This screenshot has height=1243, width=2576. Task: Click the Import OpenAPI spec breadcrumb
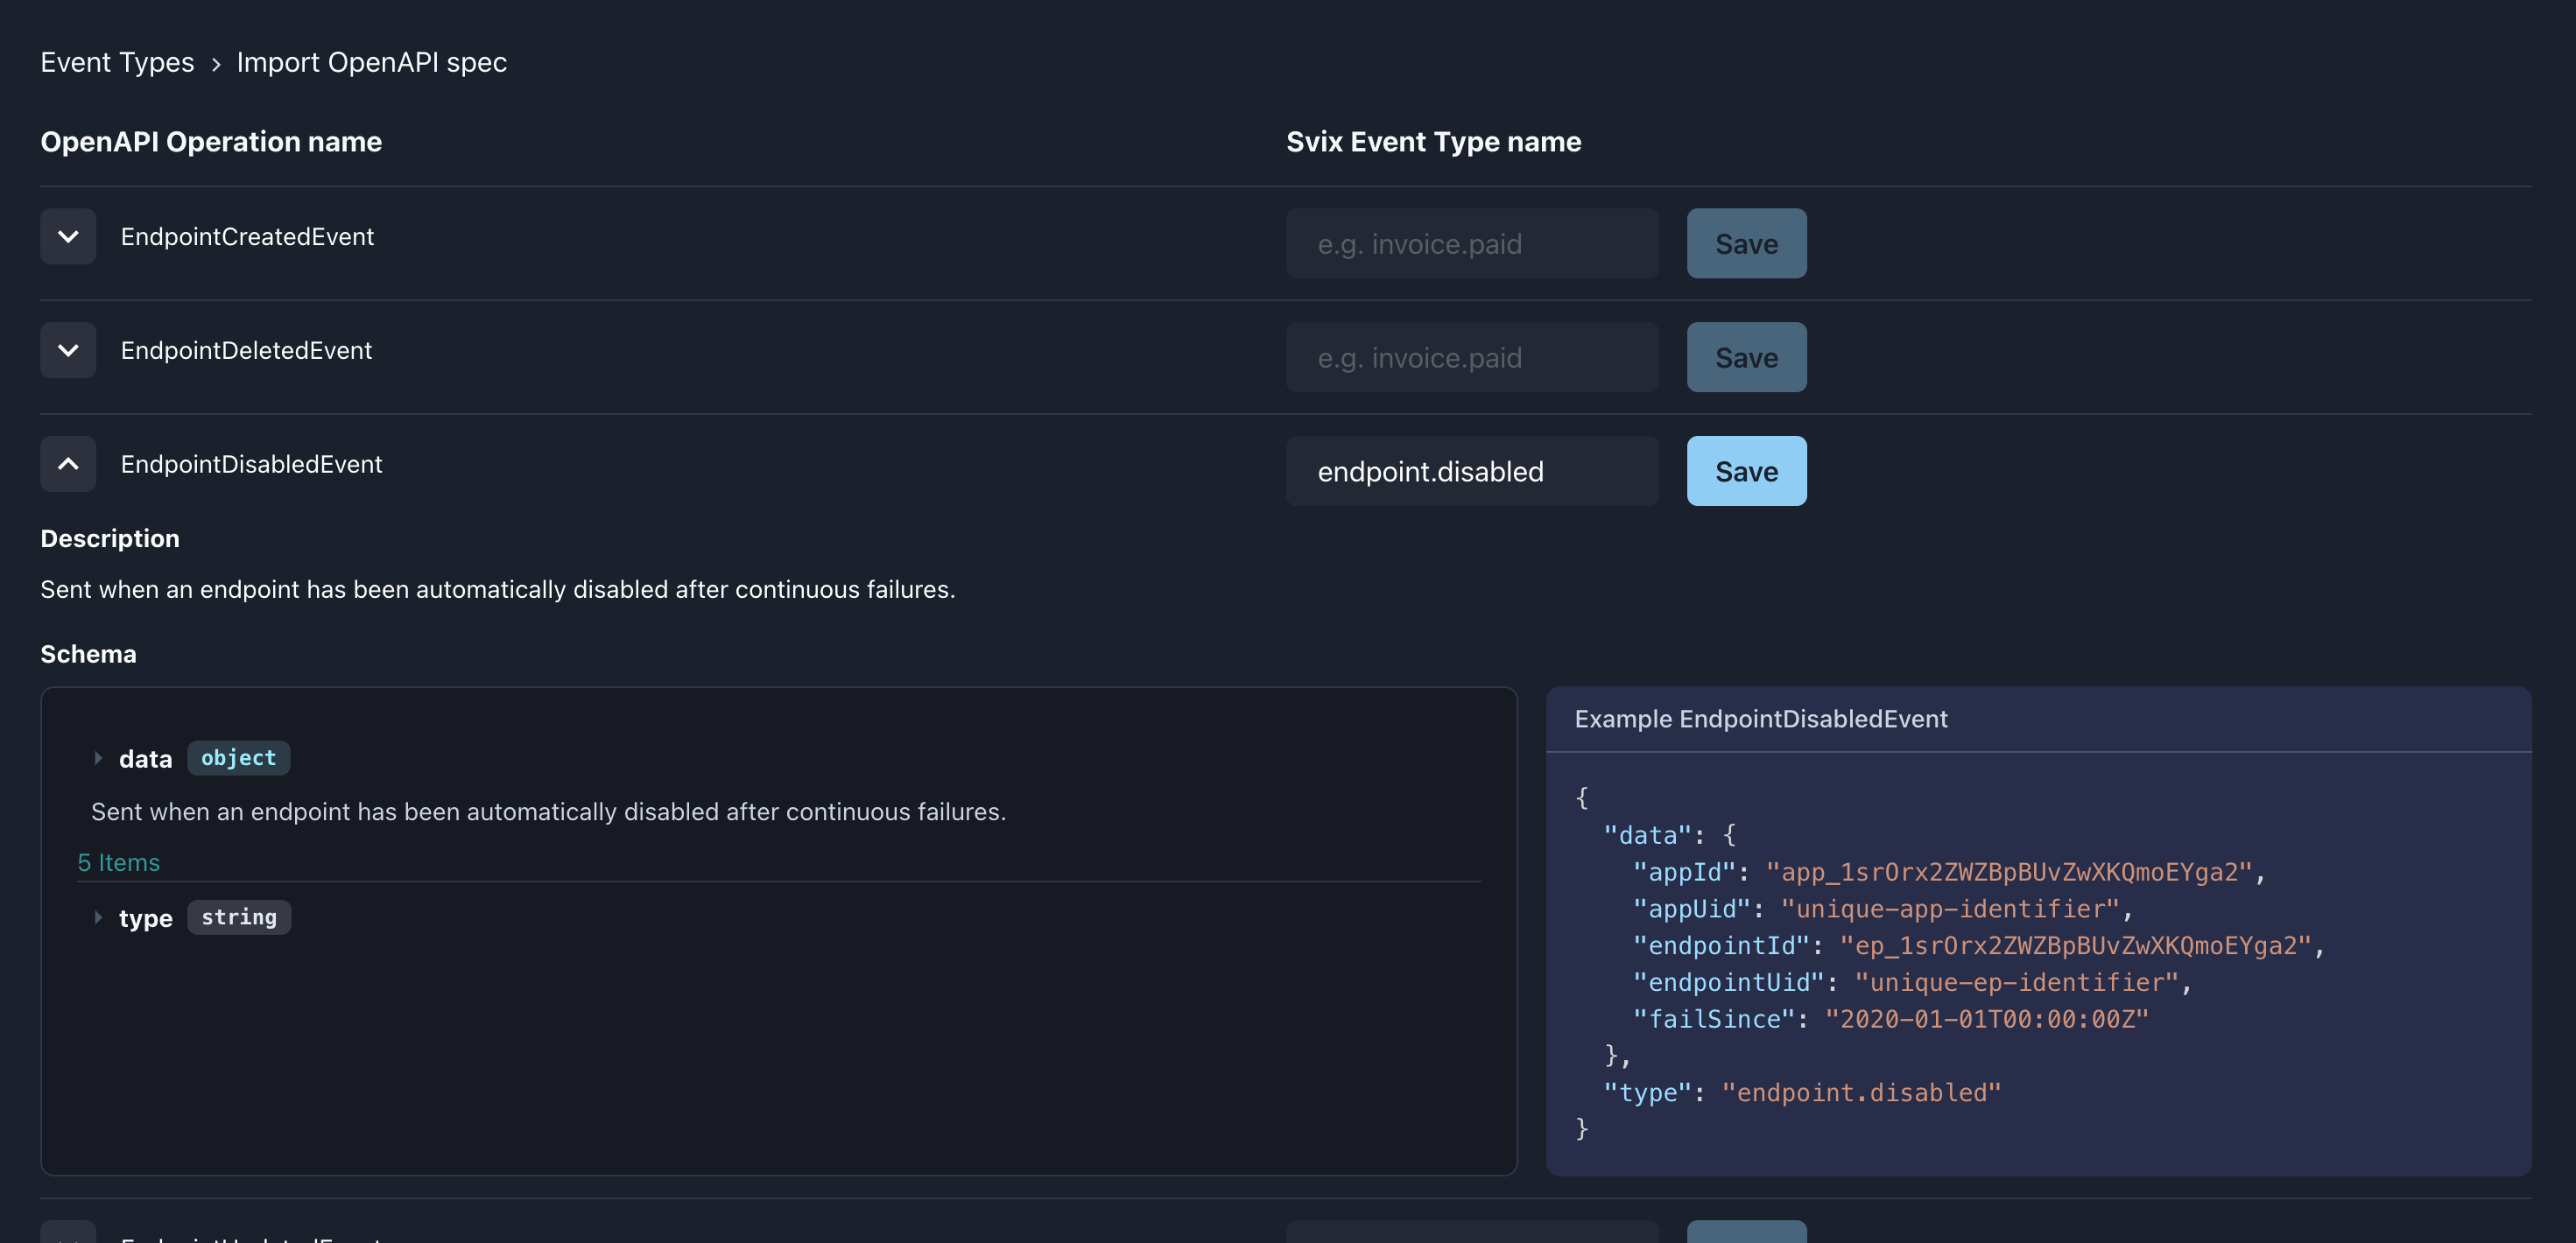pyautogui.click(x=372, y=62)
